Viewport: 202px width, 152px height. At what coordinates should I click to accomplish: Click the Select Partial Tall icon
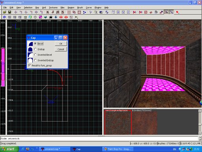[58, 12]
